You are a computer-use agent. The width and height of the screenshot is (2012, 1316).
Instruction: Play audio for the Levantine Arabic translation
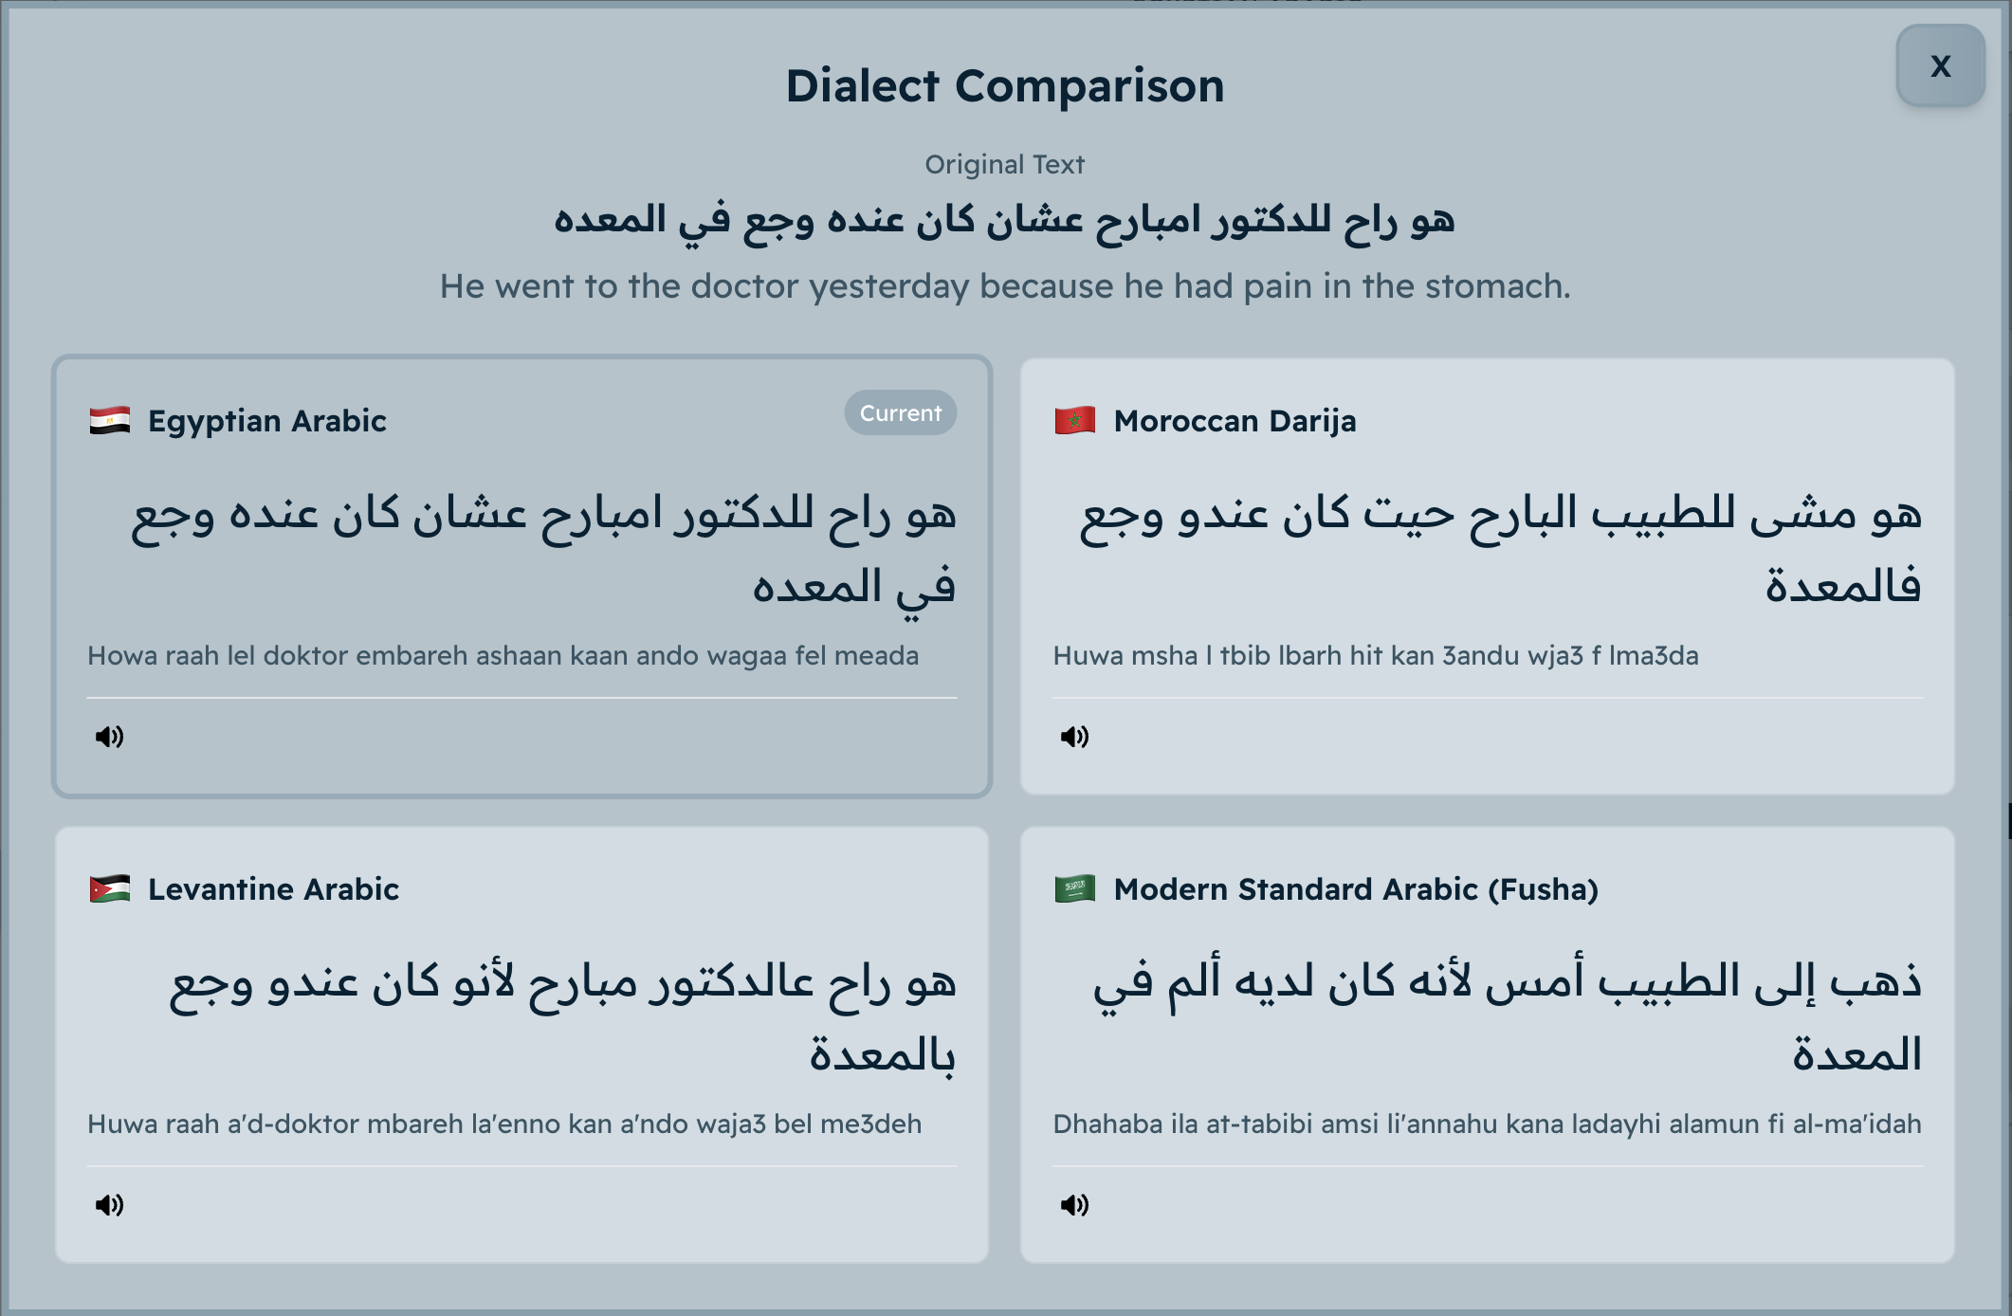pyautogui.click(x=108, y=1205)
